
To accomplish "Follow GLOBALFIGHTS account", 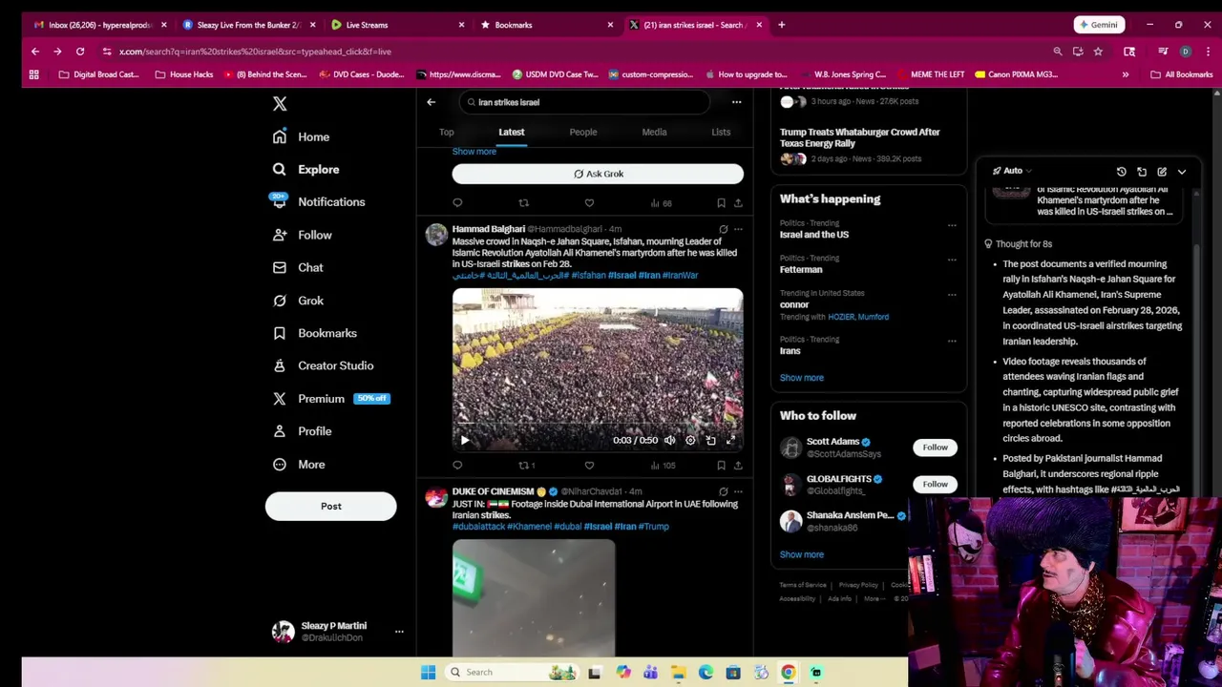I will point(935,484).
